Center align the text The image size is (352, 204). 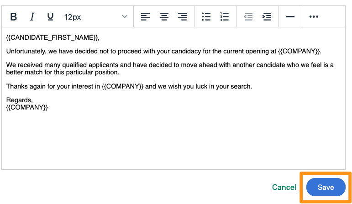coord(164,17)
